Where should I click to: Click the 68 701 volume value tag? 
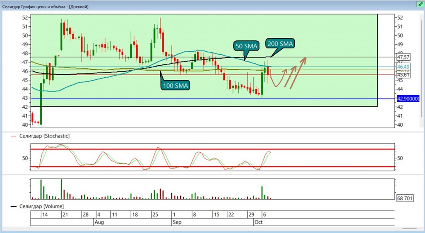pos(405,198)
